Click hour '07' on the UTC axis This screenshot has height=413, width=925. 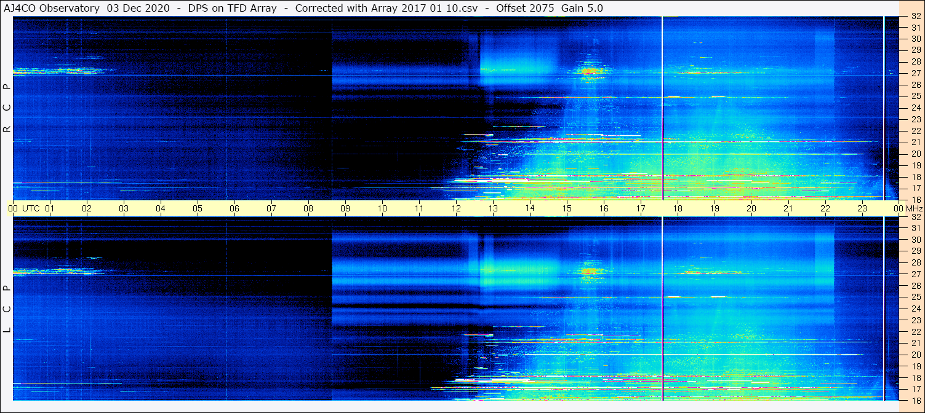pos(271,208)
